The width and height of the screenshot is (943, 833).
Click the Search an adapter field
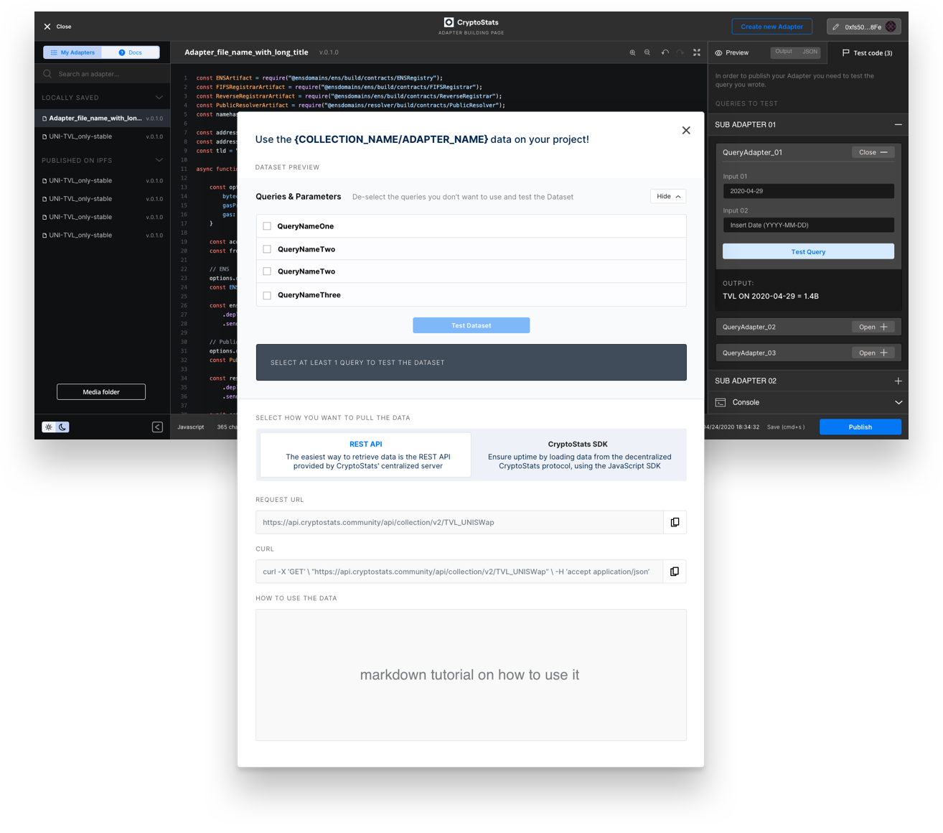point(103,73)
